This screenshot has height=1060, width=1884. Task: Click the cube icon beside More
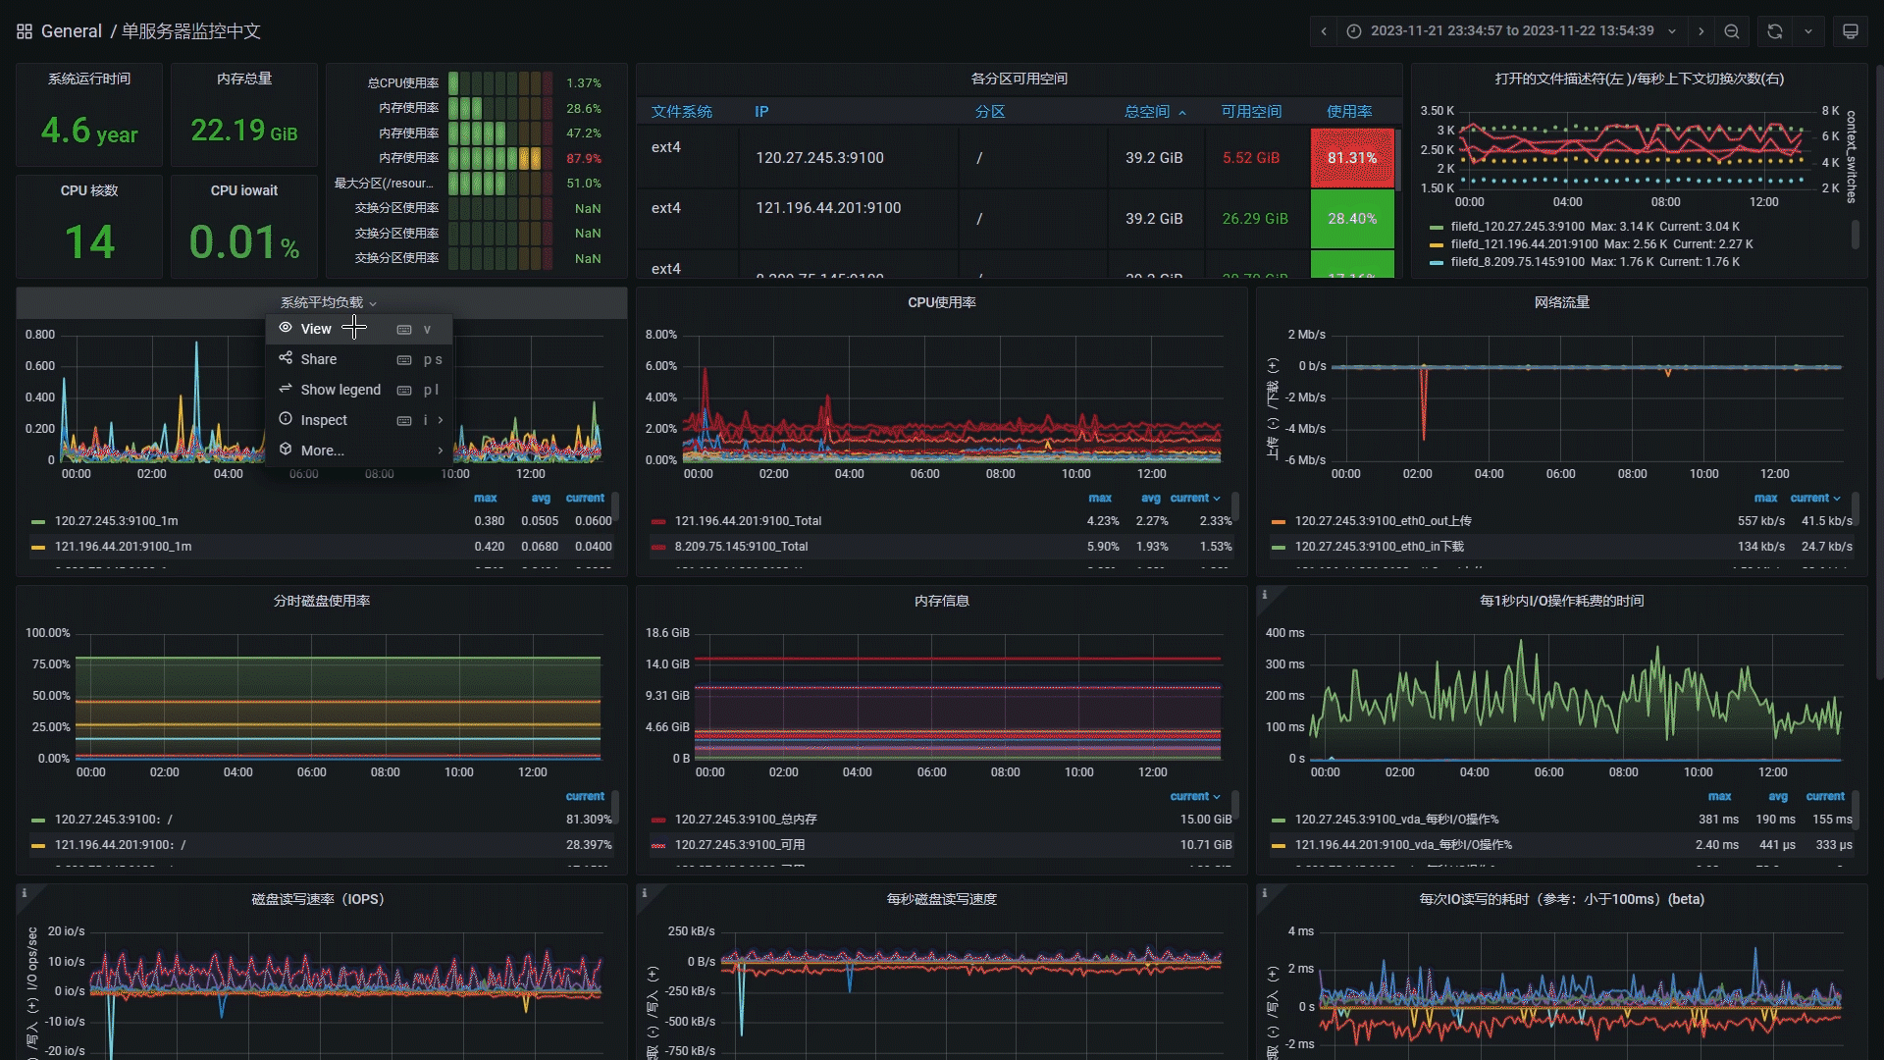pos(286,450)
